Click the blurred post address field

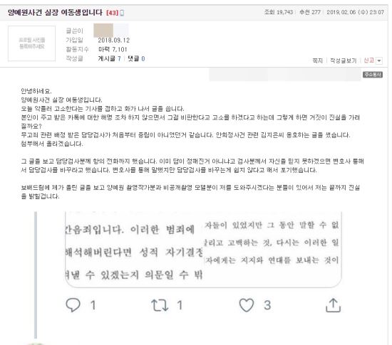pyautogui.click(x=285, y=75)
